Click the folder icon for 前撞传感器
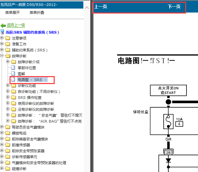This screenshot has height=172, width=198. (x=8, y=145)
